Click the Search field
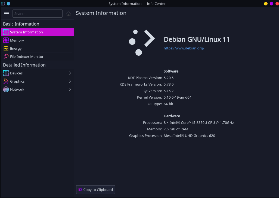 point(37,14)
